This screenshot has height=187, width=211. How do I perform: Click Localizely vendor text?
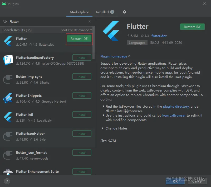(44, 121)
